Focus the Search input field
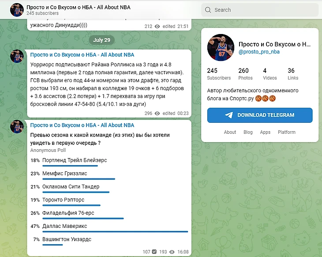The image size is (322, 257). [260, 10]
